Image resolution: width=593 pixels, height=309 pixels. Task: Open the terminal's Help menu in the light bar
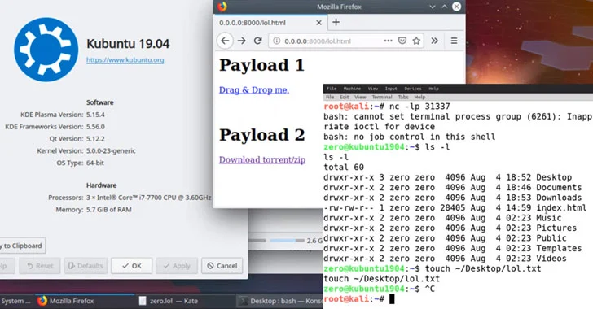click(x=419, y=97)
